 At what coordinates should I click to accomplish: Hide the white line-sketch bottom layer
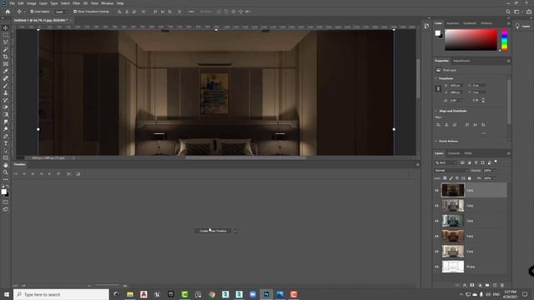(x=436, y=267)
